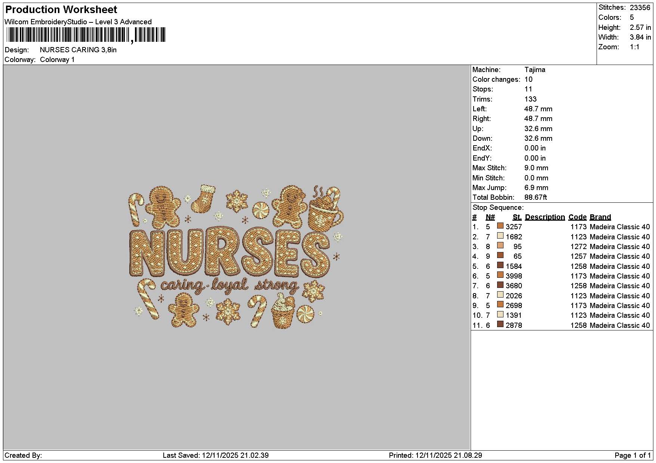Click the EndY value 0.00 in

535,158
